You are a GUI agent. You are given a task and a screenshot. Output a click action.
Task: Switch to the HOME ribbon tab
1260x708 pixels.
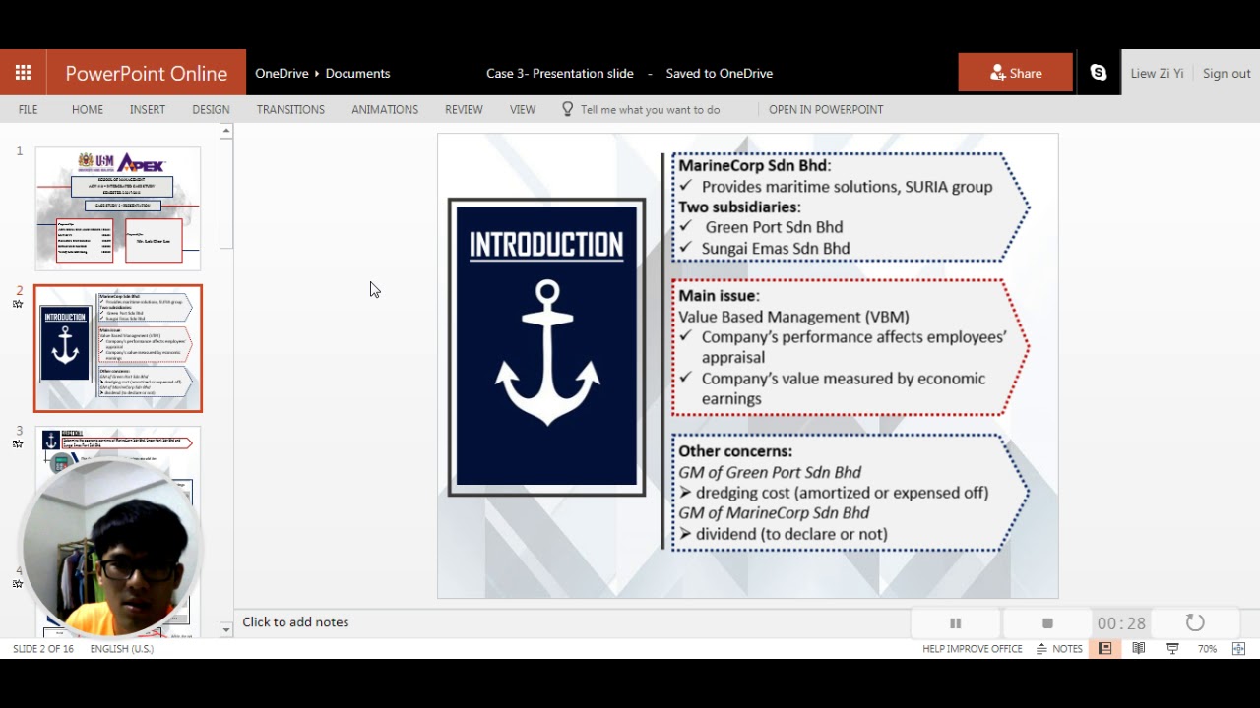coord(88,109)
